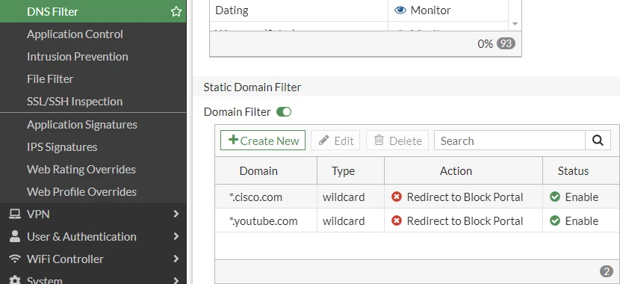
Task: Click the System gear icon
Action: click(x=15, y=280)
